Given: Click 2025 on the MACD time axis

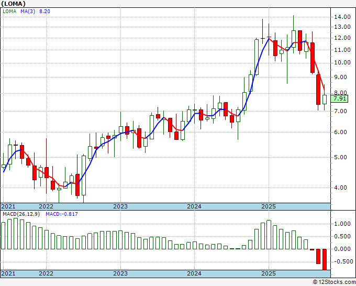Looking at the screenshot, I should (x=269, y=273).
